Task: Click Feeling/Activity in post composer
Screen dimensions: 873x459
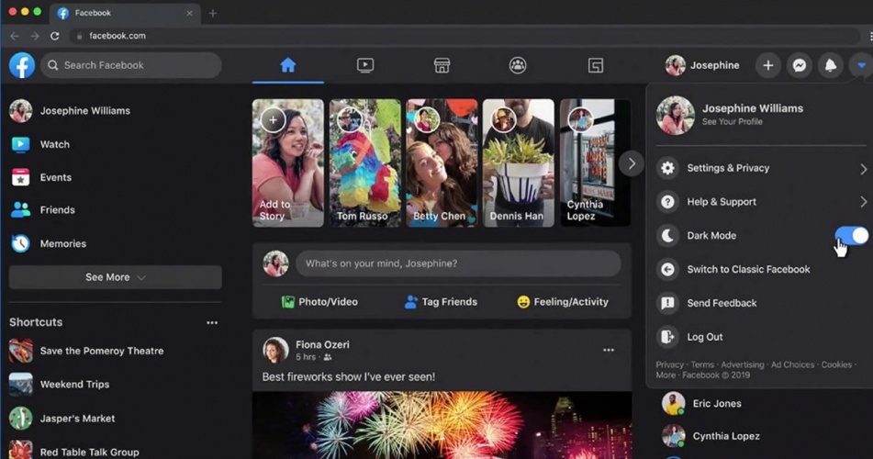Action: (x=563, y=302)
